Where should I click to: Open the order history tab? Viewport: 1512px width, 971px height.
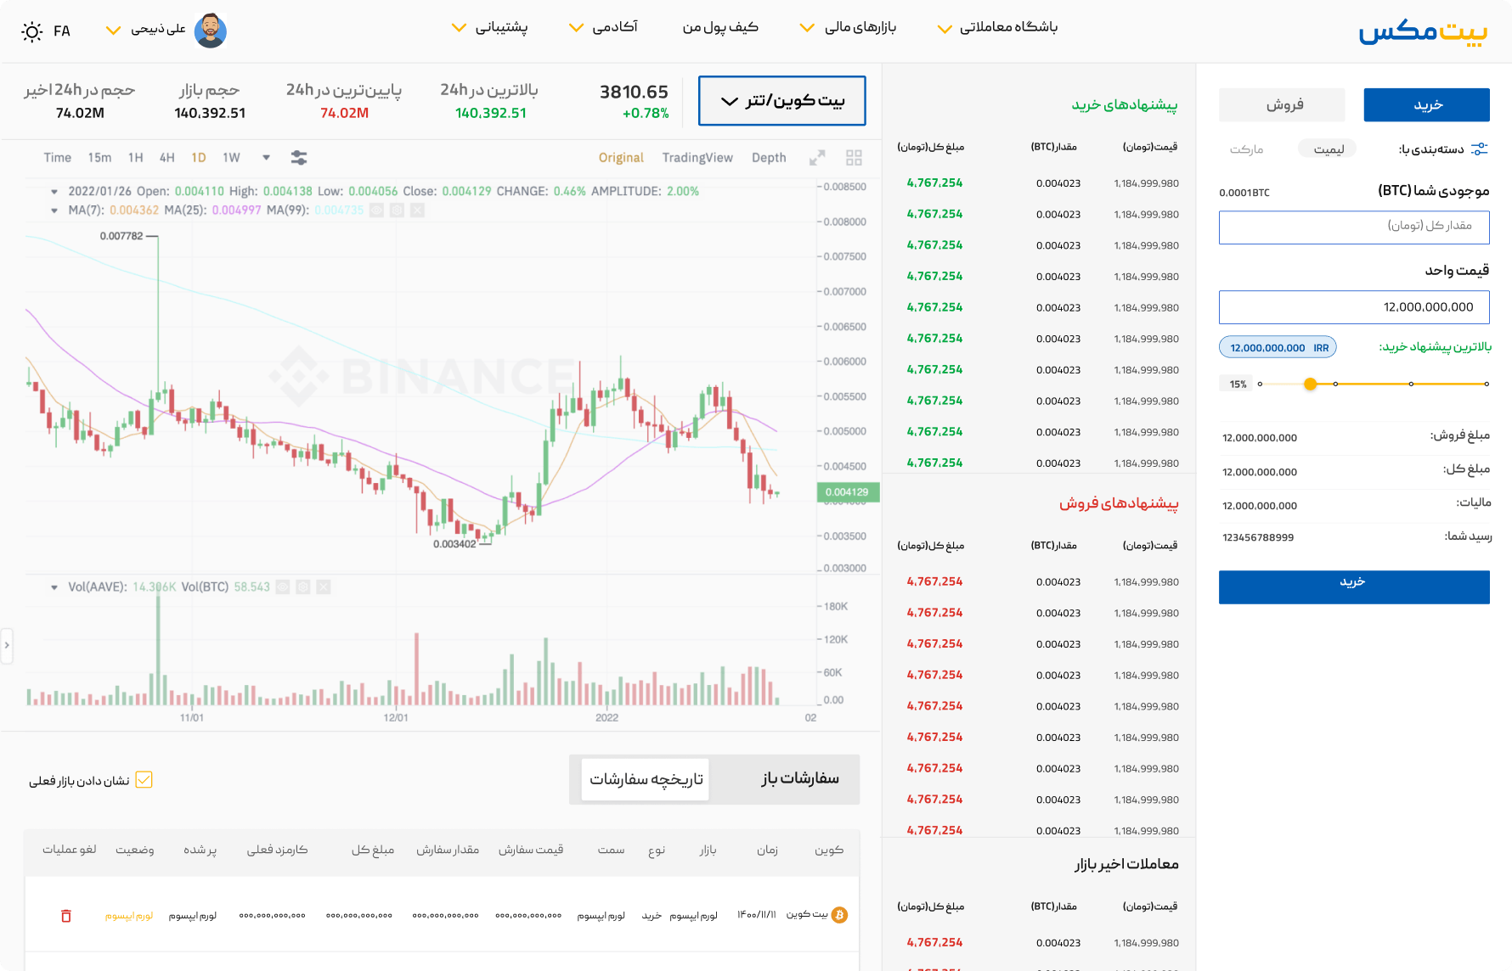click(646, 779)
